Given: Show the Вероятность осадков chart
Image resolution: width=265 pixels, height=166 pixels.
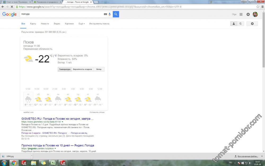Looking at the screenshot, I should click(82, 69).
